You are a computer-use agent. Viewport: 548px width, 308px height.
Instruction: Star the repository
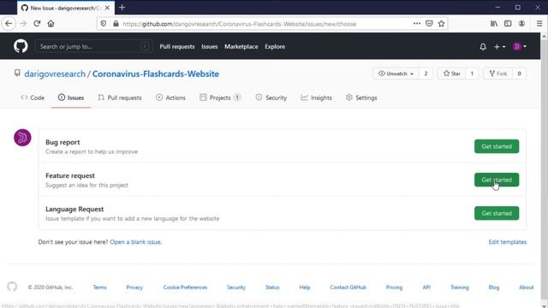[451, 74]
